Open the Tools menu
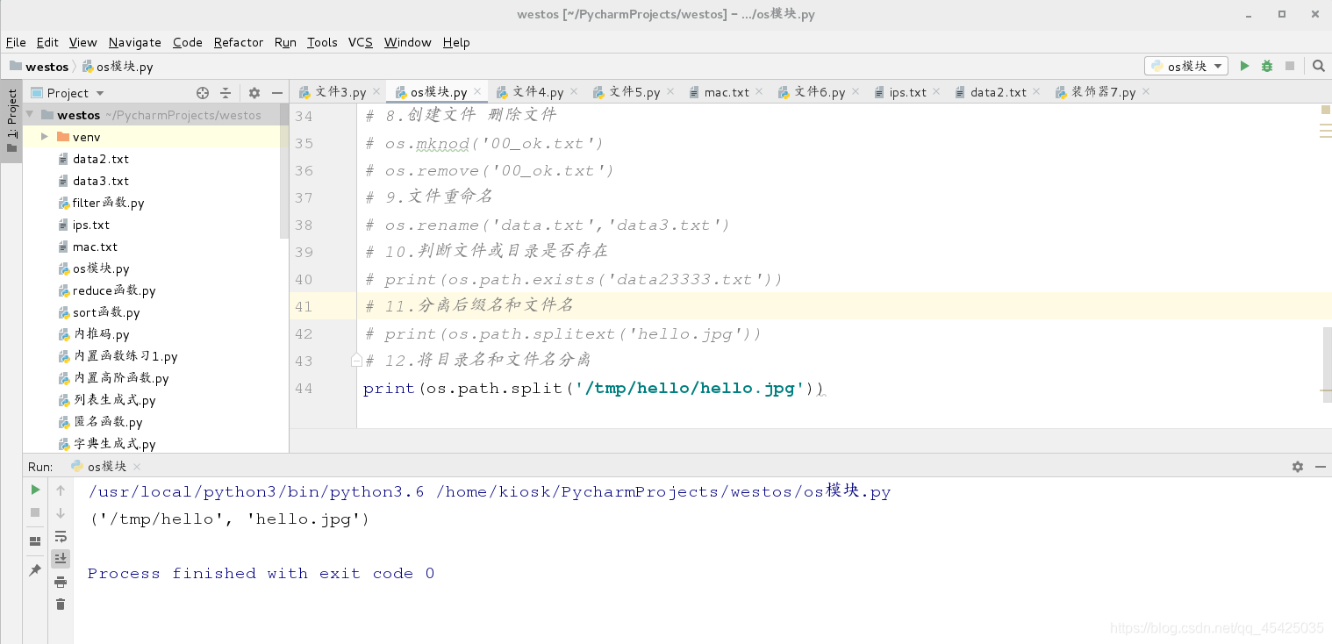Viewport: 1332px width, 644px height. [x=322, y=42]
